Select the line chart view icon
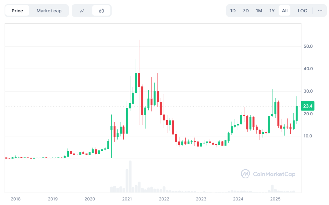Image resolution: width=329 pixels, height=205 pixels. (82, 10)
